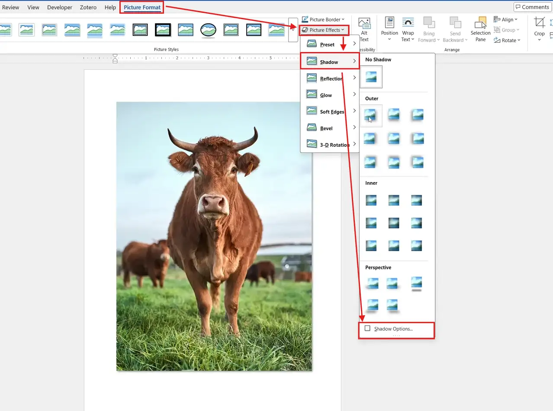Choose Outer shadow Offset: Right preset

(x=371, y=139)
